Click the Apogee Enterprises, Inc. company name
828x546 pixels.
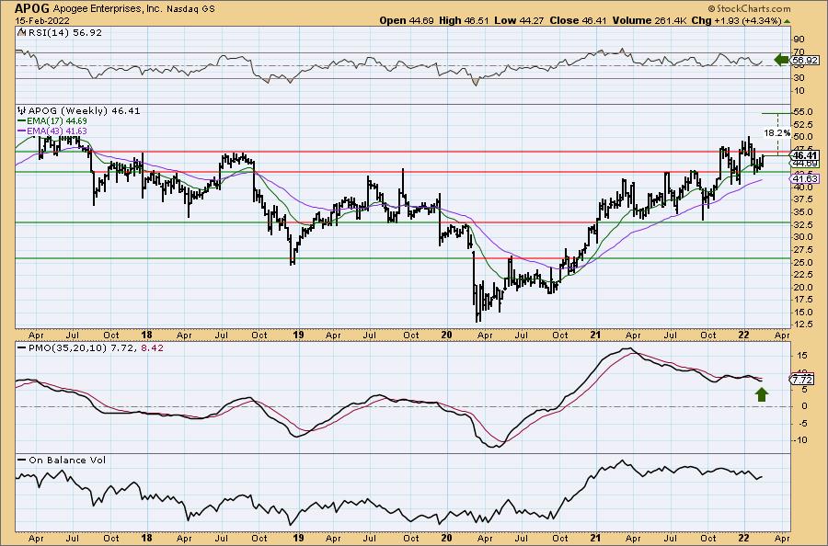106,9
